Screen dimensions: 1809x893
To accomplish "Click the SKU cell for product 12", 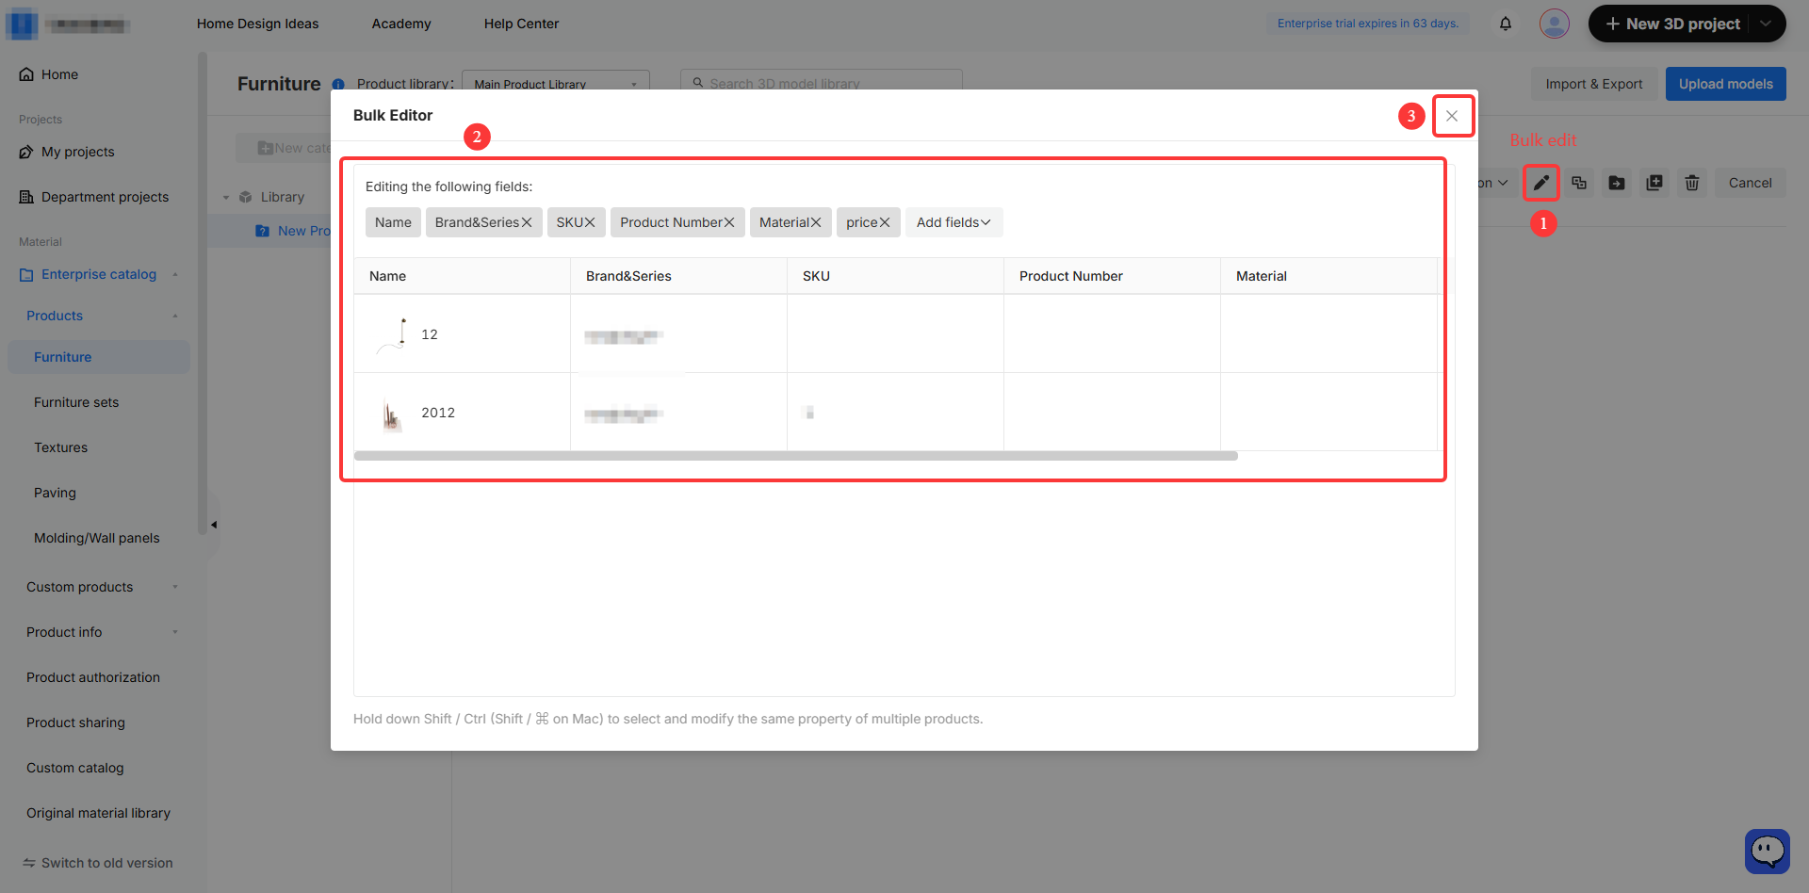I will [x=895, y=333].
